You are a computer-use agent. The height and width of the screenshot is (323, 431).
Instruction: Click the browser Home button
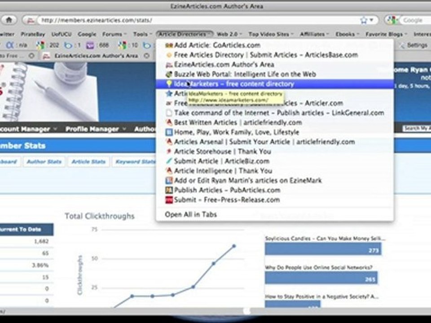[x=9, y=20]
